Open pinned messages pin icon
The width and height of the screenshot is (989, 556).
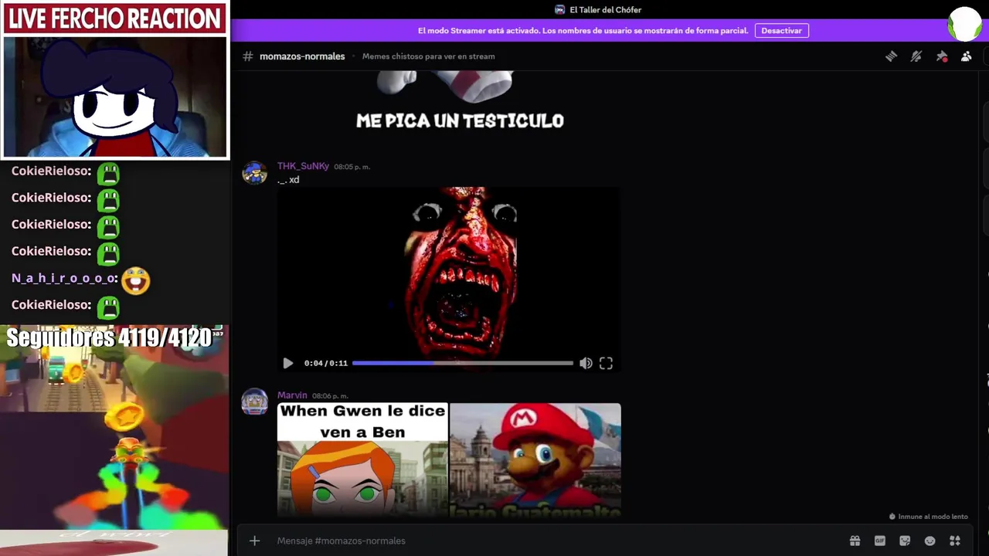pyautogui.click(x=941, y=56)
